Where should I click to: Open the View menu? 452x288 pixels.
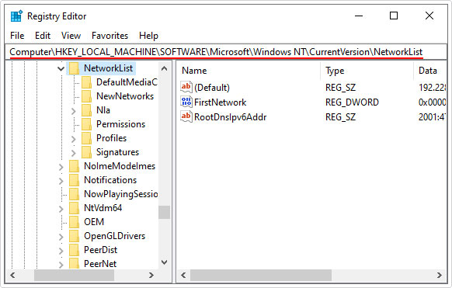(x=71, y=36)
